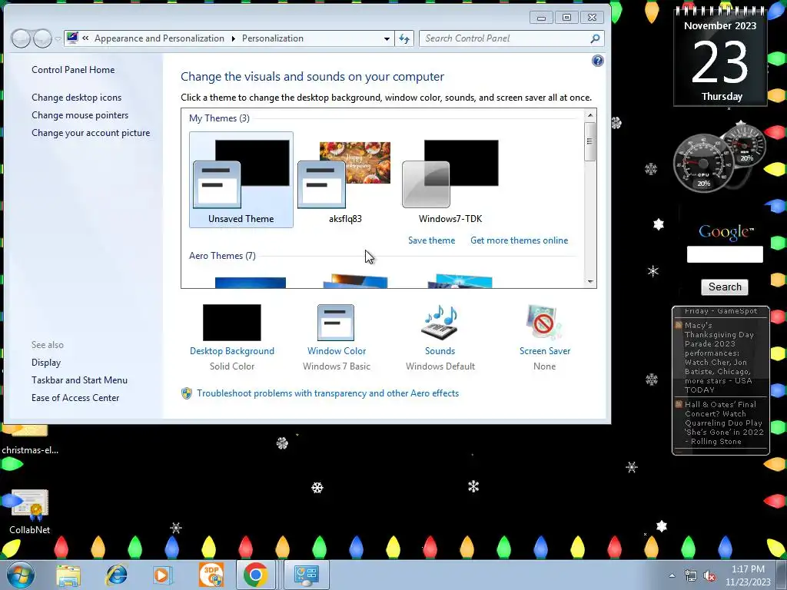
Task: Open Windows Media Player from the taskbar
Action: tap(163, 575)
